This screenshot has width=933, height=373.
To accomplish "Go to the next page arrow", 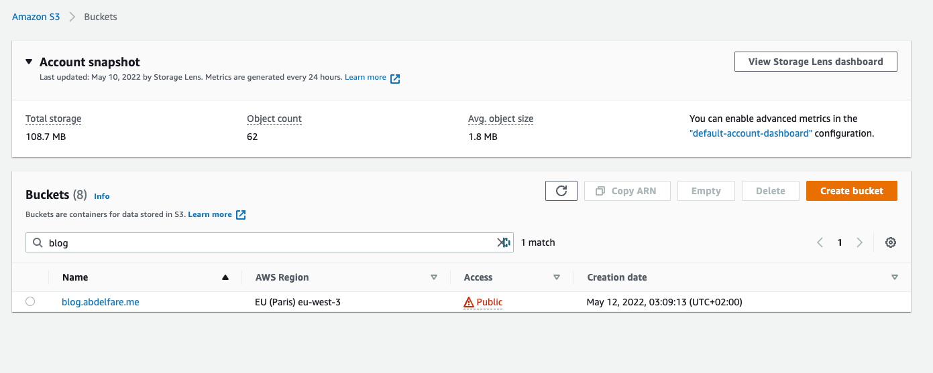I will click(x=860, y=242).
